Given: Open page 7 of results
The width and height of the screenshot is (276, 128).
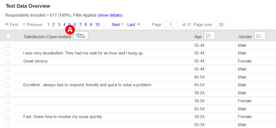Looking at the screenshot, I should (x=80, y=25).
